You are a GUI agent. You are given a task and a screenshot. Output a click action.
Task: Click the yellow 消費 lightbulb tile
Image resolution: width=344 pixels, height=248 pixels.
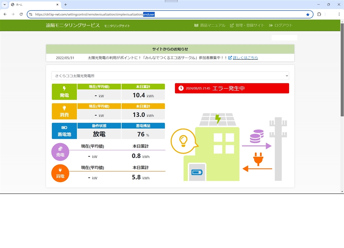(x=64, y=111)
